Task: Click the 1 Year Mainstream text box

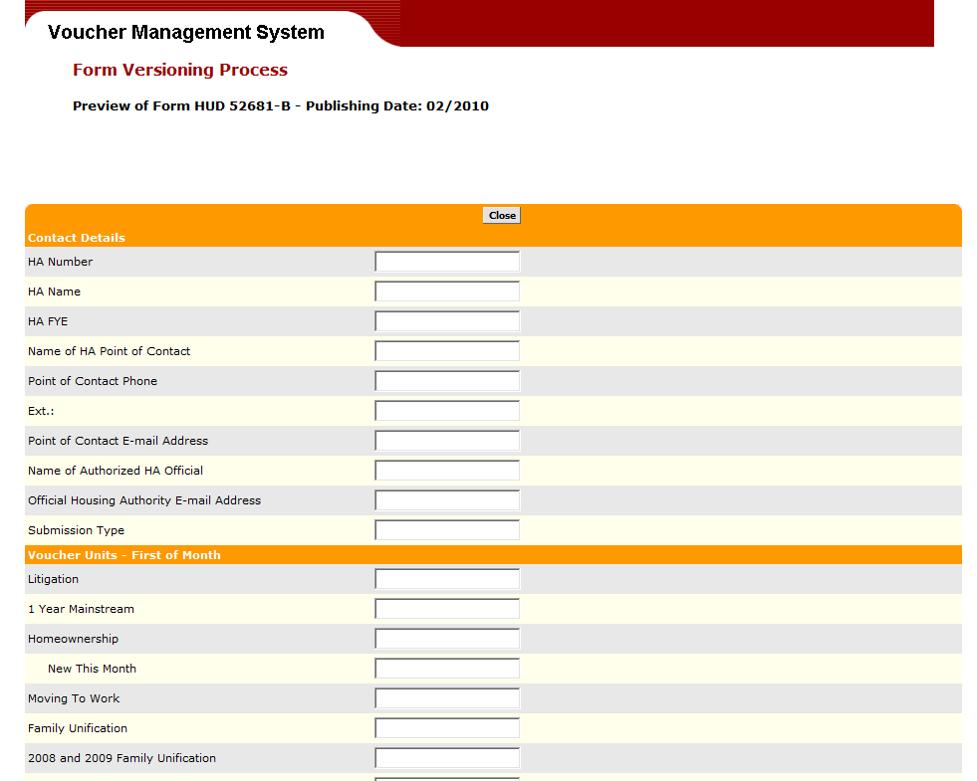Action: pyautogui.click(x=447, y=609)
